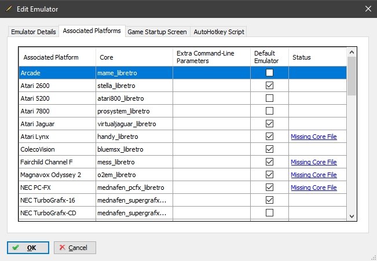Viewport: 377px width, 261px height.
Task: Click the core cell in NEC TurboGrafx-16 row
Action: (x=134, y=200)
